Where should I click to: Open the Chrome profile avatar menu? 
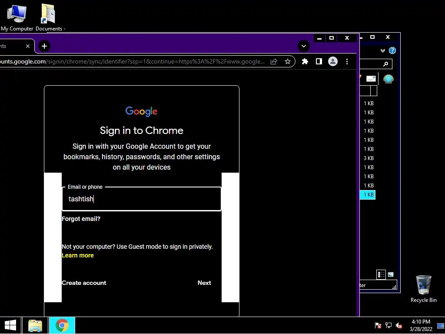pyautogui.click(x=332, y=61)
